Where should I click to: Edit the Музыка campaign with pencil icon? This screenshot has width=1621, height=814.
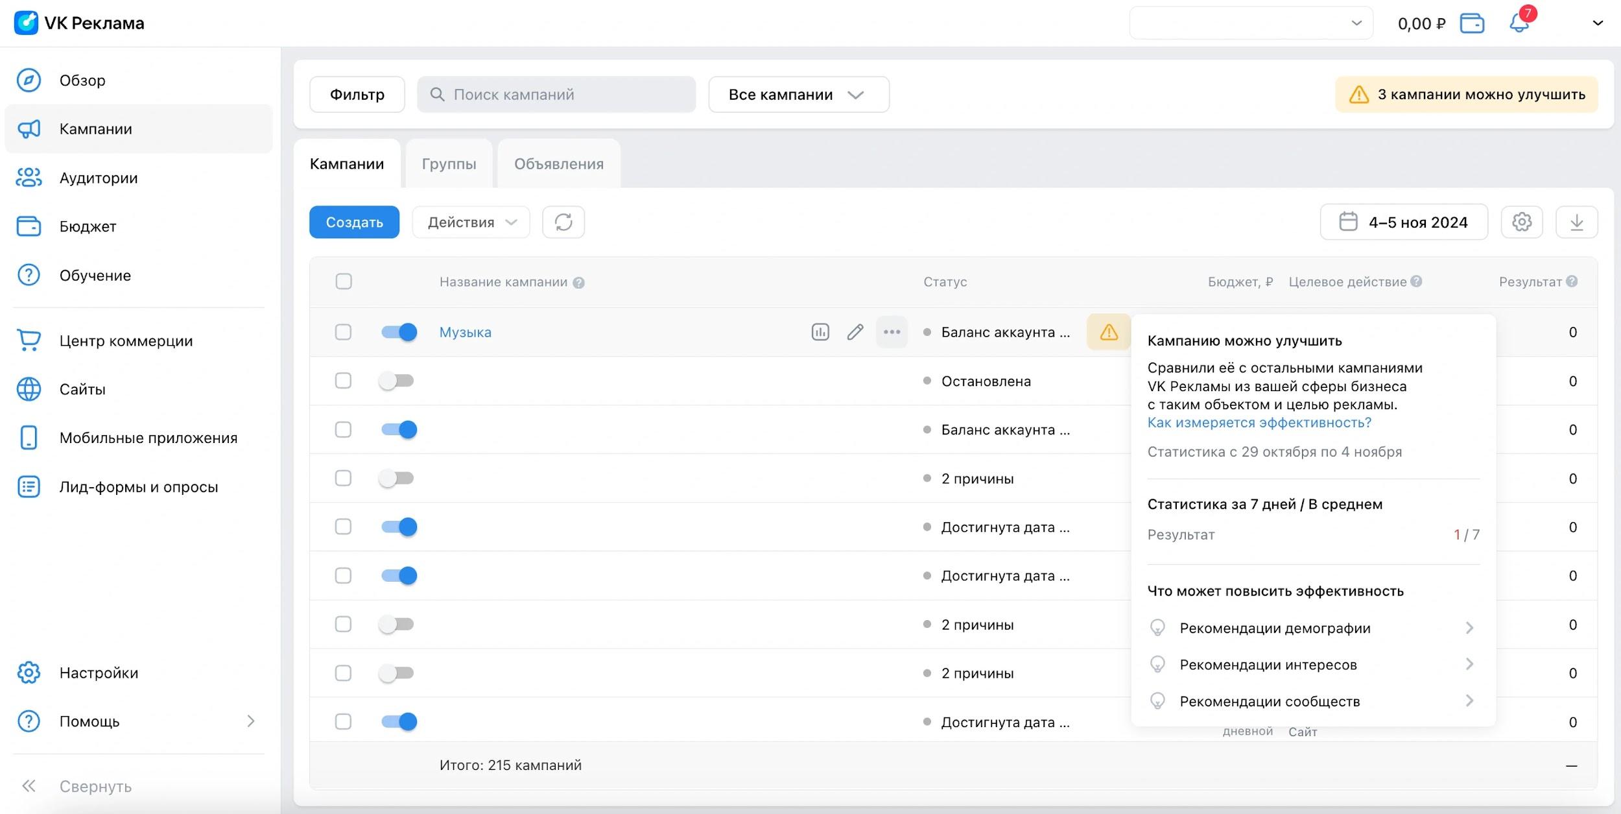(855, 332)
